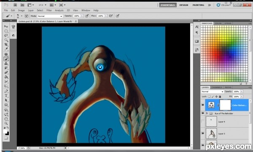Toggle lock transparent pixels
Viewport: 253px width, 152px height.
click(209, 96)
